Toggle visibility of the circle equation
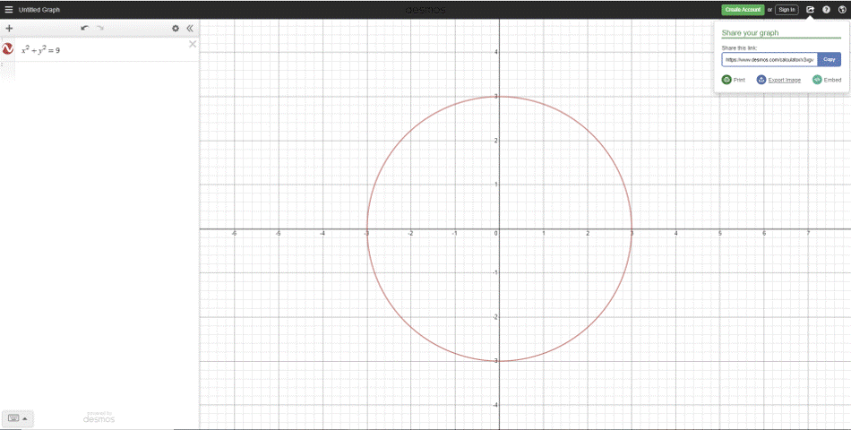The width and height of the screenshot is (851, 430). 8,49
